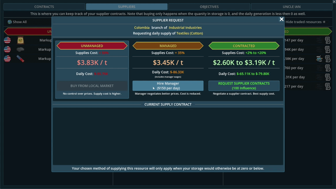The width and height of the screenshot is (336, 189).
Task: Select the green Contracted banner header
Action: click(244, 46)
